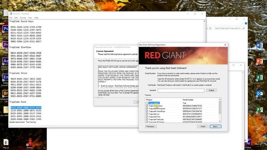Uncheck Trapcode Lux checkbox

(147, 114)
